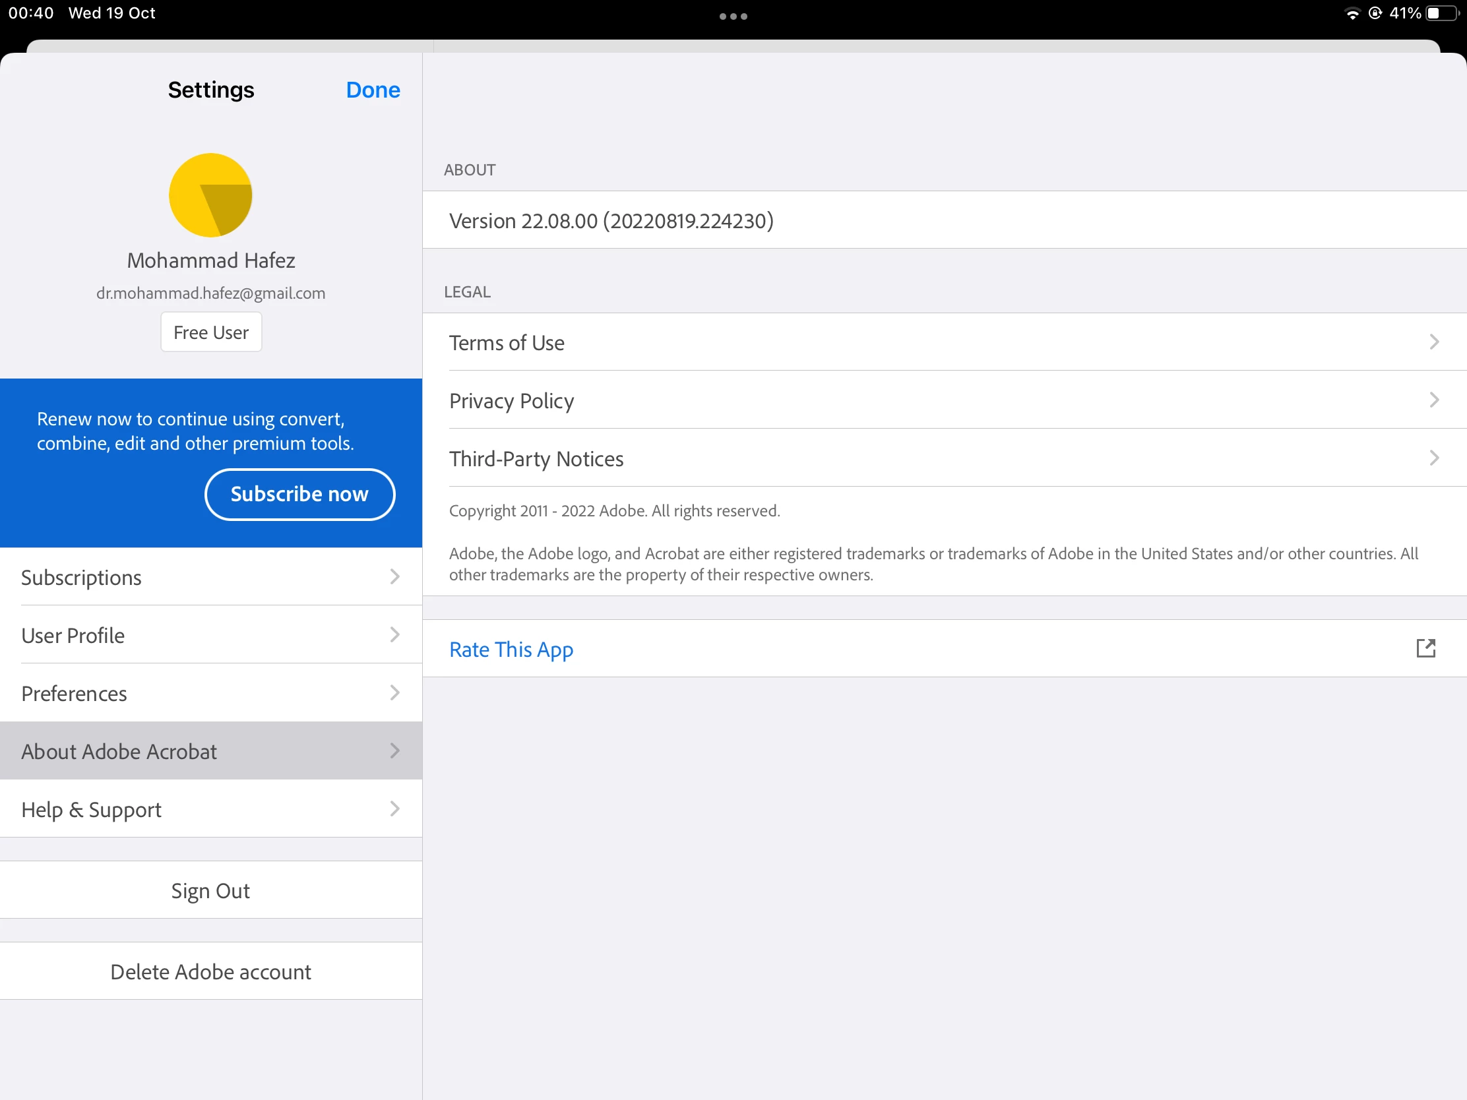Select About Adobe Acrobat
The height and width of the screenshot is (1100, 1467).
point(210,751)
